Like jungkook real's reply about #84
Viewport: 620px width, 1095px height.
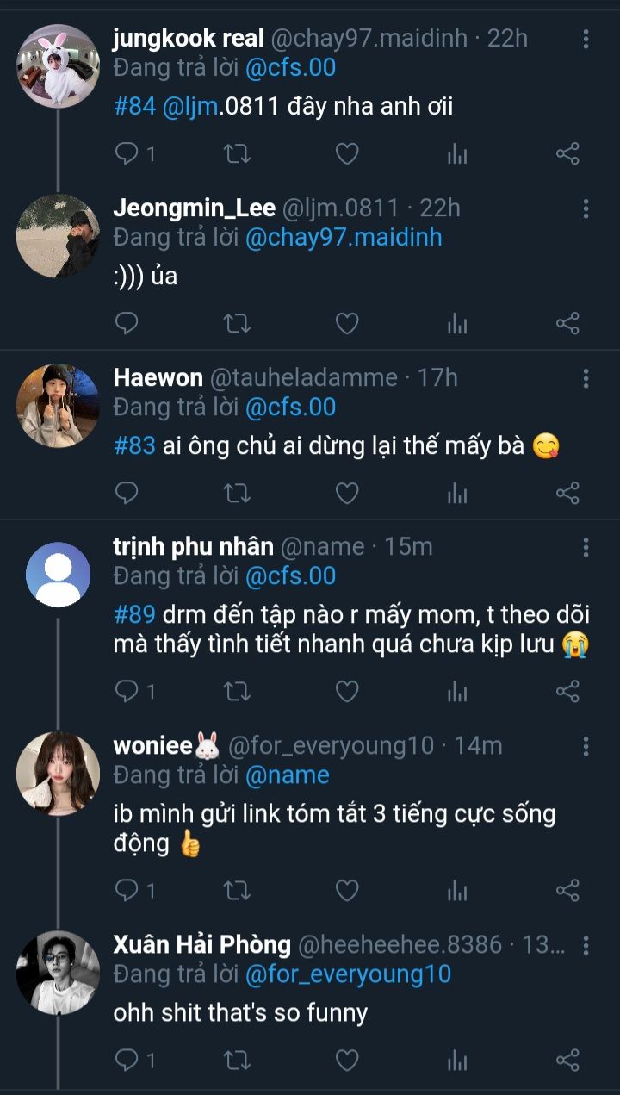point(346,154)
